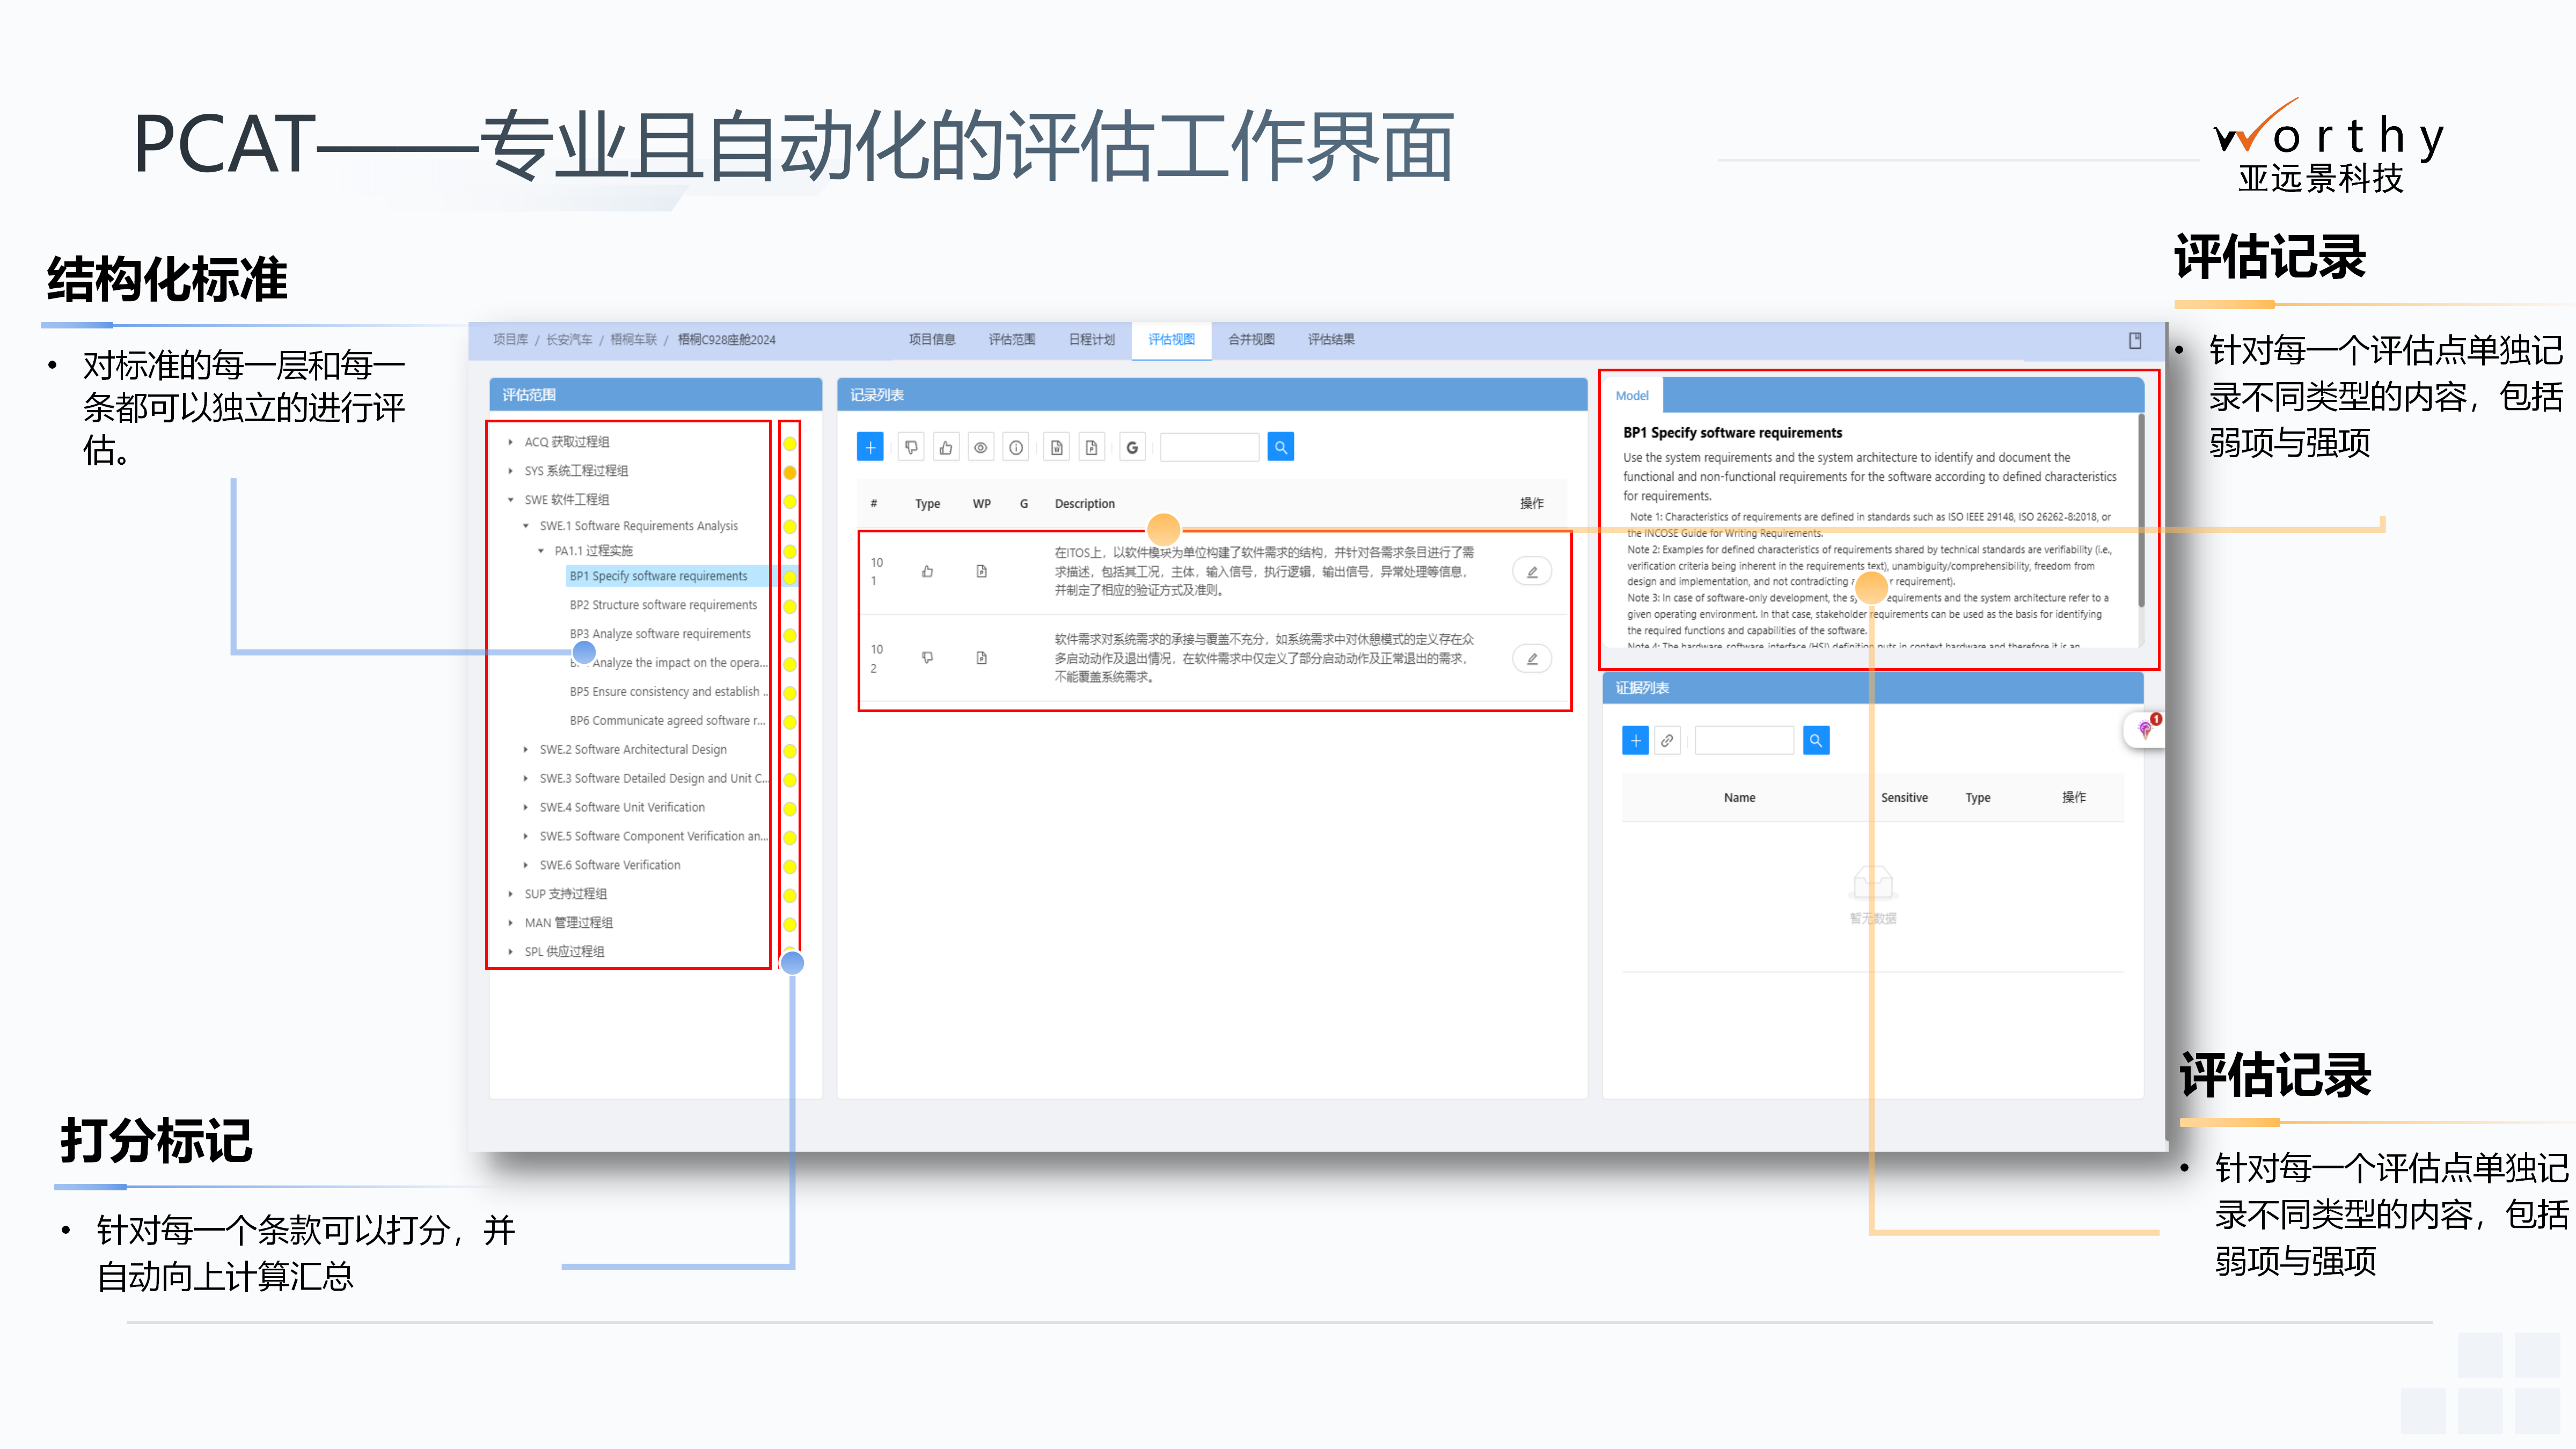Viewport: 2576px width, 1449px height.
Task: Expand the SPL 供应过程组 node
Action: coord(510,952)
